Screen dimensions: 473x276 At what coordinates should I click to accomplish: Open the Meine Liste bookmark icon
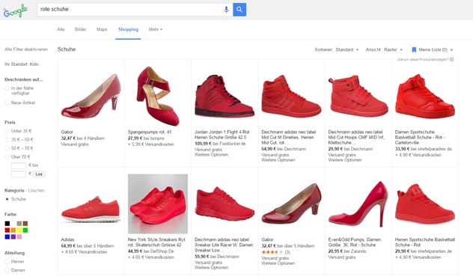(x=414, y=50)
